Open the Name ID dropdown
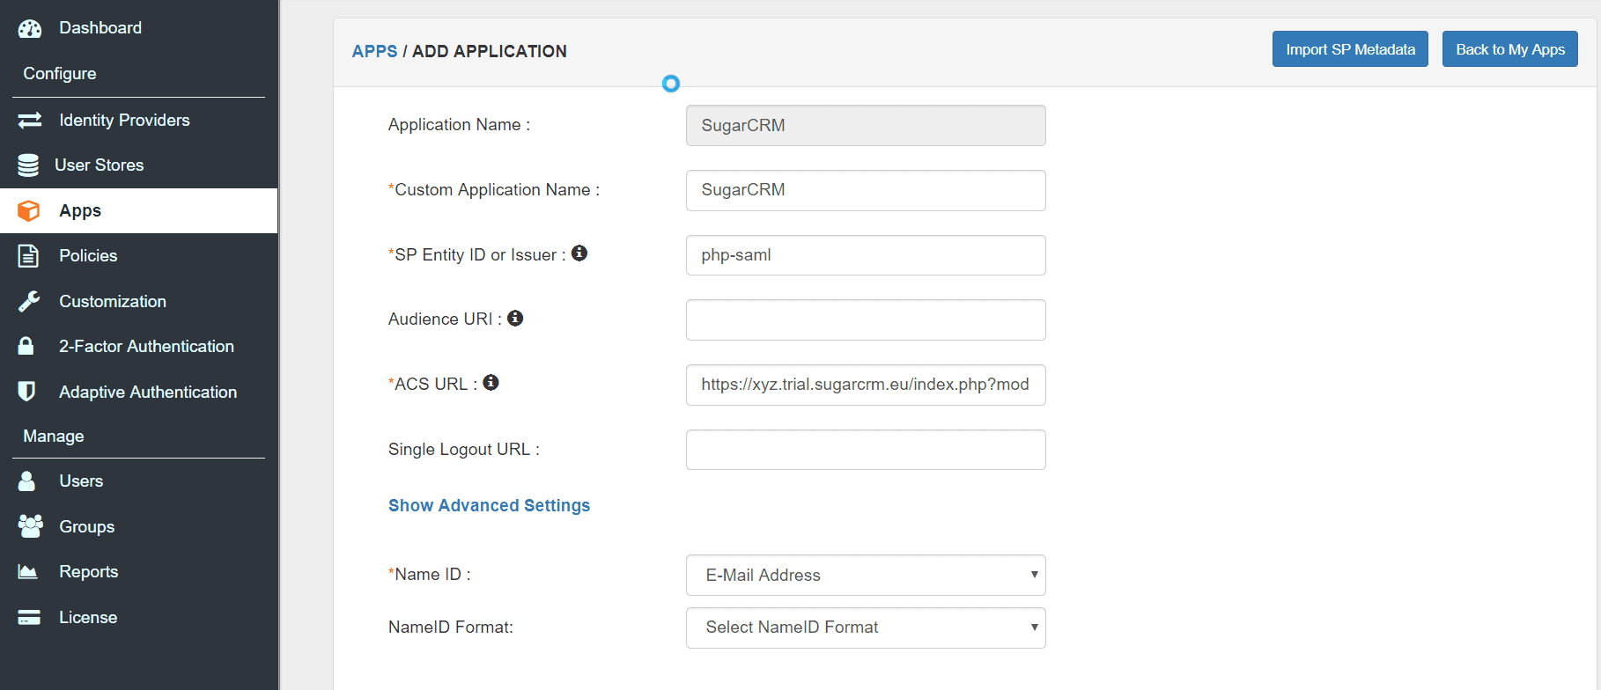The image size is (1601, 690). (866, 575)
